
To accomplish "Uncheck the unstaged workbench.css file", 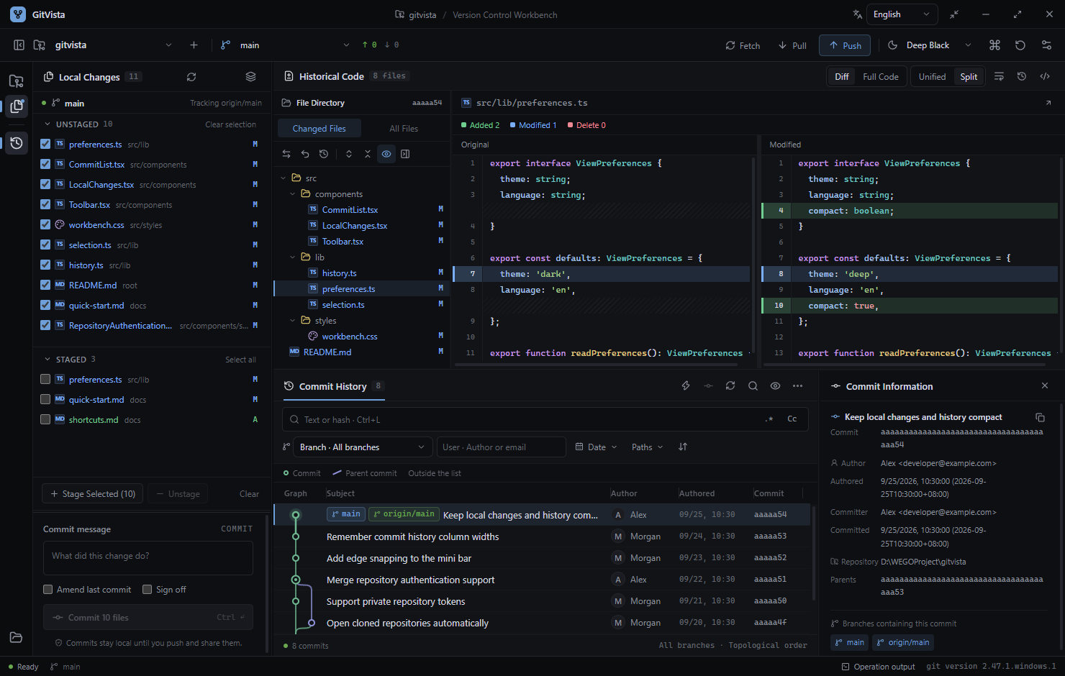I will 45,225.
